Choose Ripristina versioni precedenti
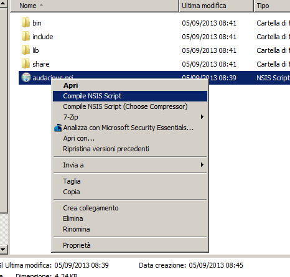Screen dimensions: 290x277 130,149
